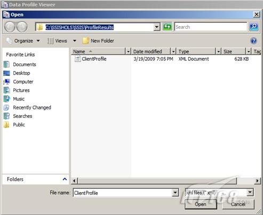
Task: Open the Views dropdown arrow
Action: [x=75, y=41]
